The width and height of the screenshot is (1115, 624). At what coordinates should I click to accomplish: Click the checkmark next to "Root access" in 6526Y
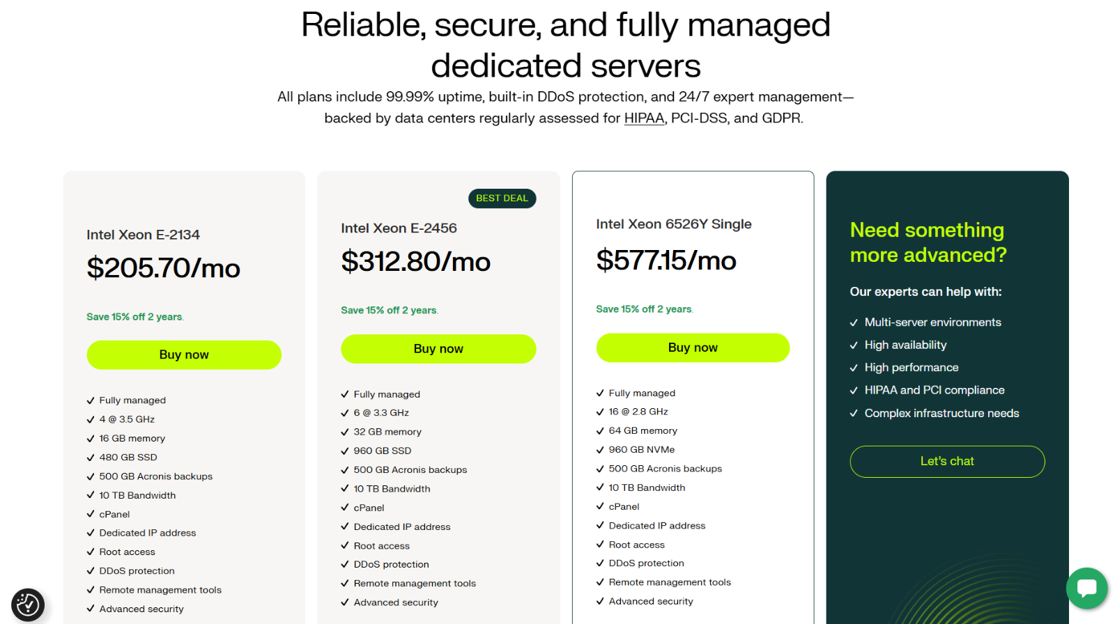pos(601,544)
